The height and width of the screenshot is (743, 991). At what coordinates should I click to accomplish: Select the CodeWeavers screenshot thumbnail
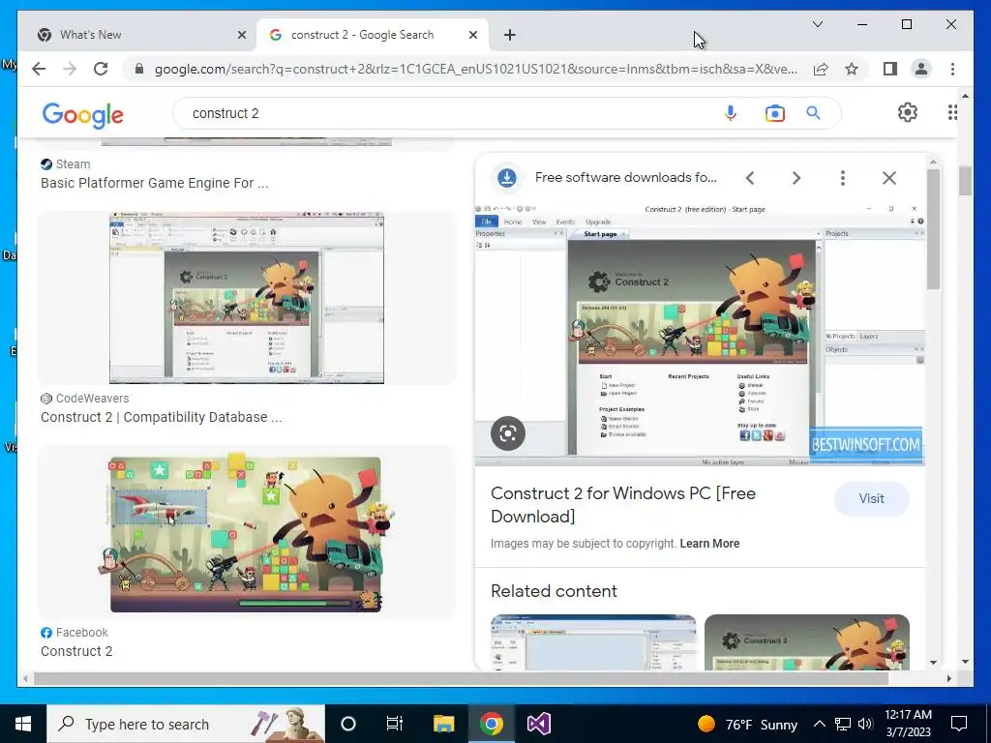(x=247, y=298)
